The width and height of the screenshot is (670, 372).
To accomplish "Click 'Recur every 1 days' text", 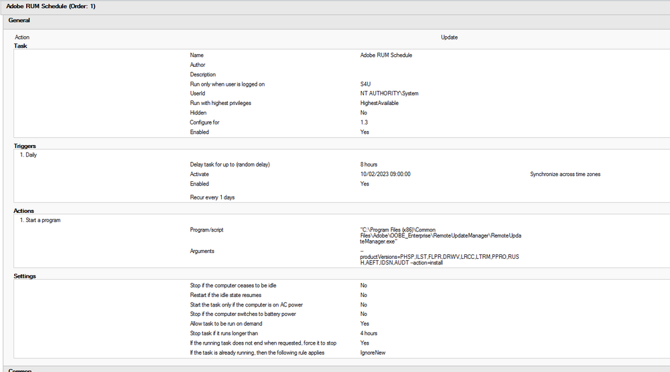I will pos(212,197).
